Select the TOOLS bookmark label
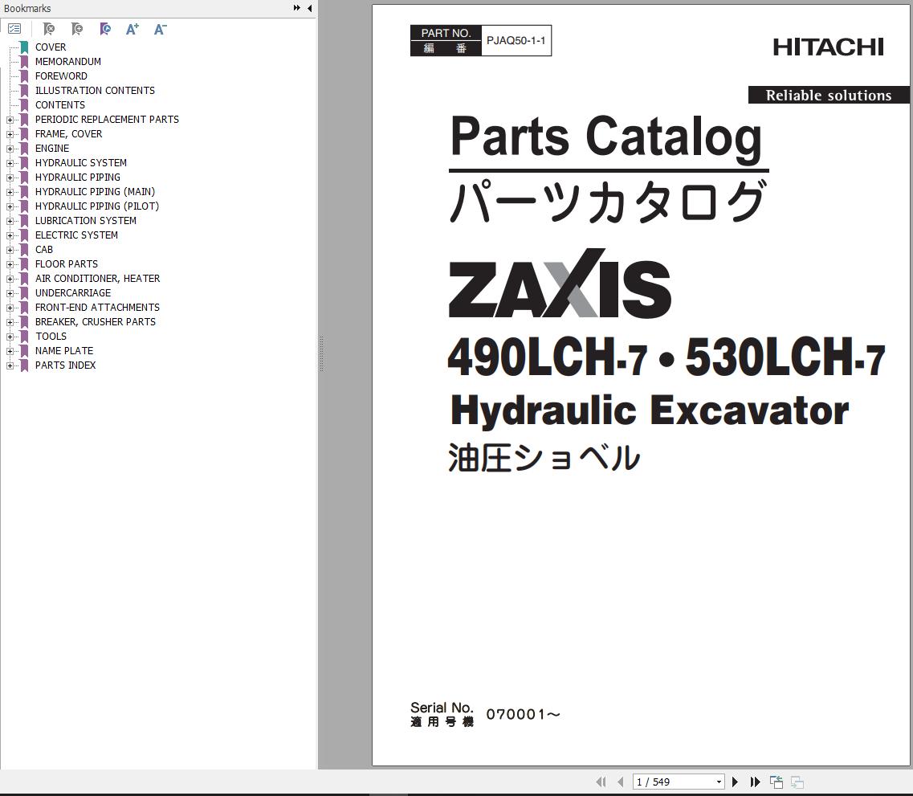913x796 pixels. click(51, 337)
